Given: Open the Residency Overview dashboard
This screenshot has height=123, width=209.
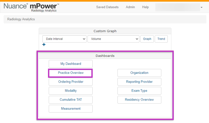Looking at the screenshot, I should click(x=139, y=100).
